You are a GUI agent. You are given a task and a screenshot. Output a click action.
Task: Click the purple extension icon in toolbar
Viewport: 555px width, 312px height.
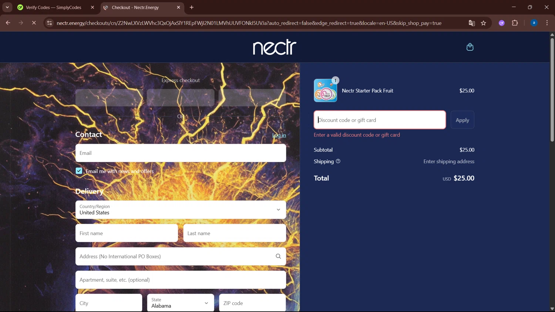click(502, 23)
